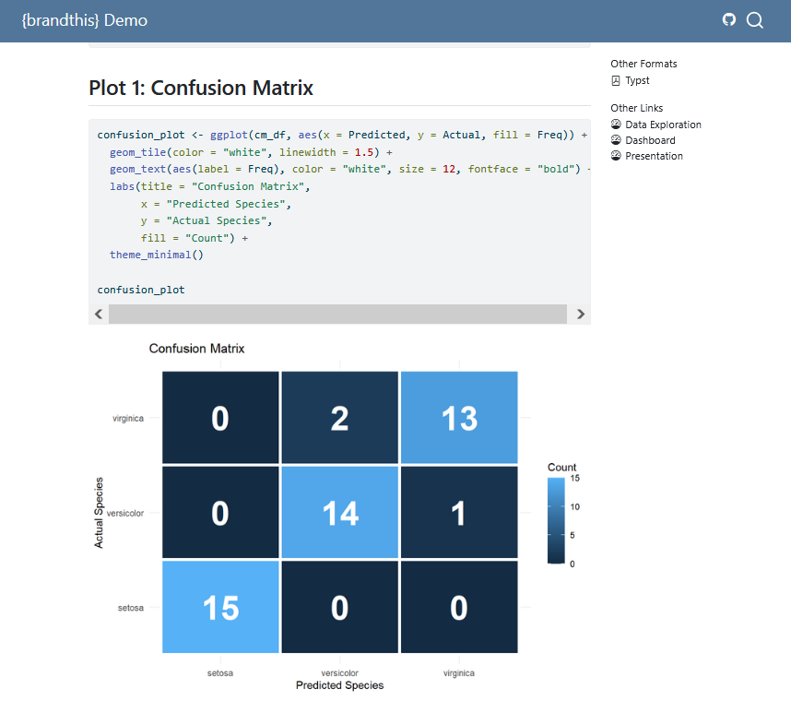The image size is (791, 701).
Task: Select the virginica tile showing 13
Action: tap(459, 417)
